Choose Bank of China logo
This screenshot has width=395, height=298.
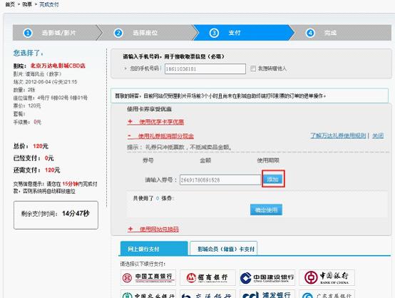coord(327,277)
